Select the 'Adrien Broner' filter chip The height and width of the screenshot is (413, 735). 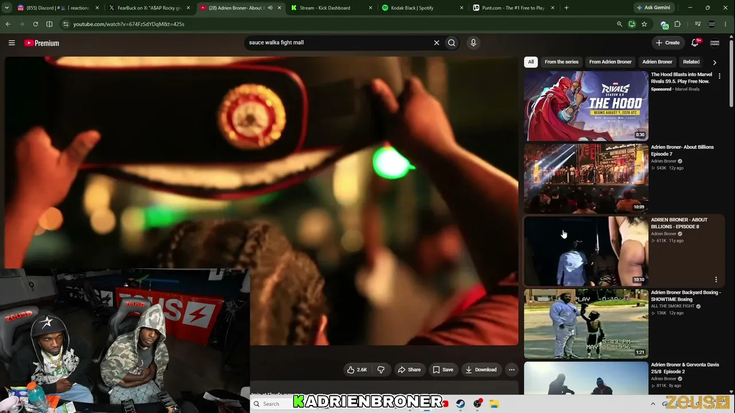click(657, 62)
